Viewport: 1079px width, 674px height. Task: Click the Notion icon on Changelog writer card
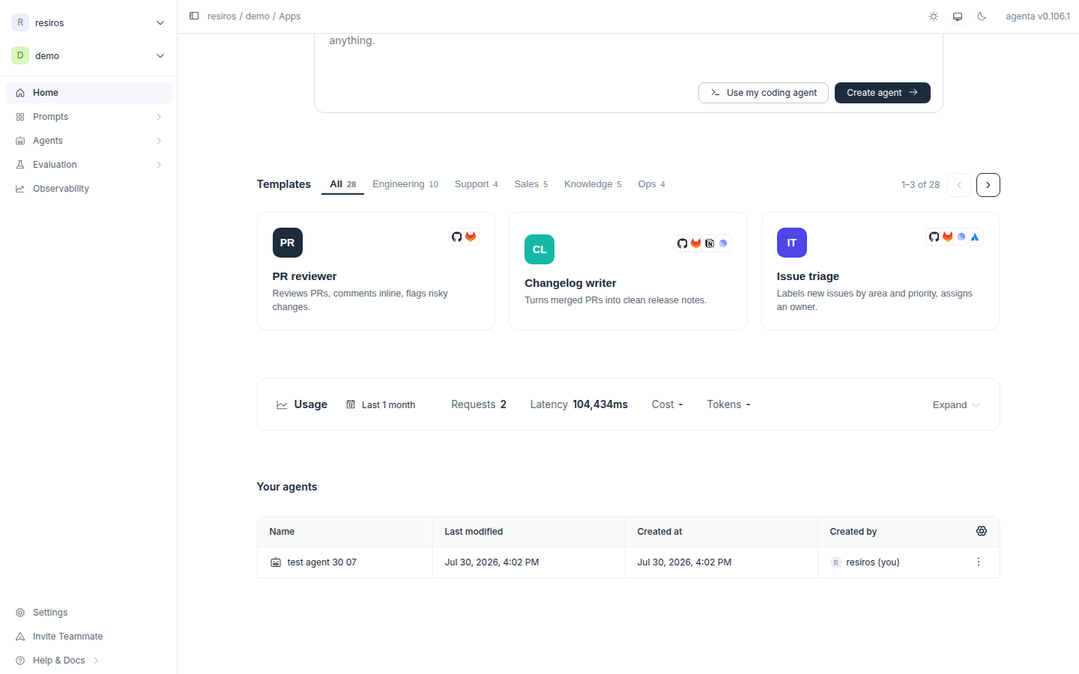710,243
